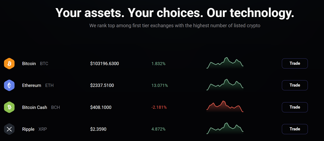Click the green Bitcoin Cash coin icon
Viewport: 324px width, 141px height.
pos(9,107)
